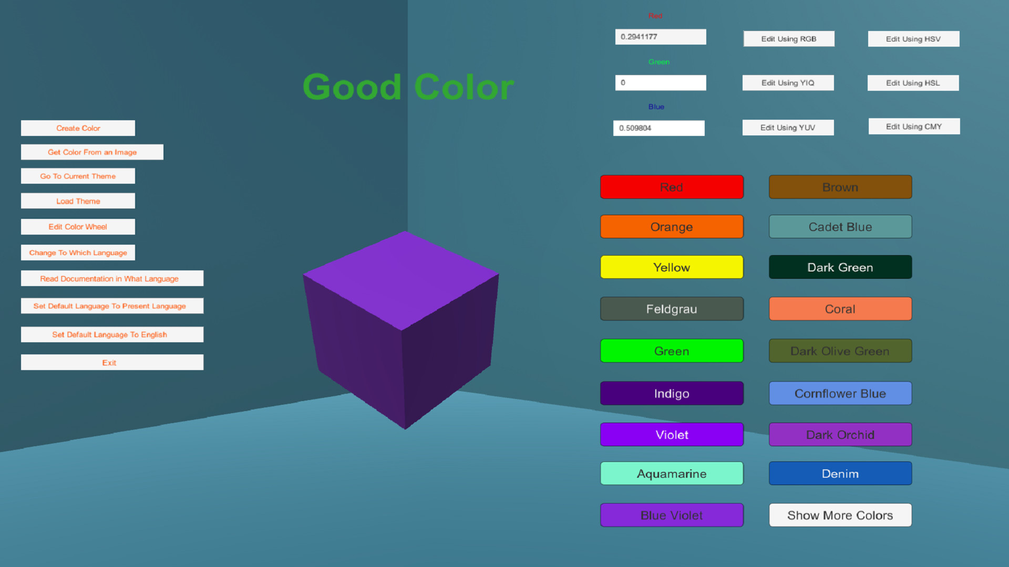Image resolution: width=1009 pixels, height=567 pixels.
Task: Click Go To Current Theme
Action: click(x=79, y=176)
